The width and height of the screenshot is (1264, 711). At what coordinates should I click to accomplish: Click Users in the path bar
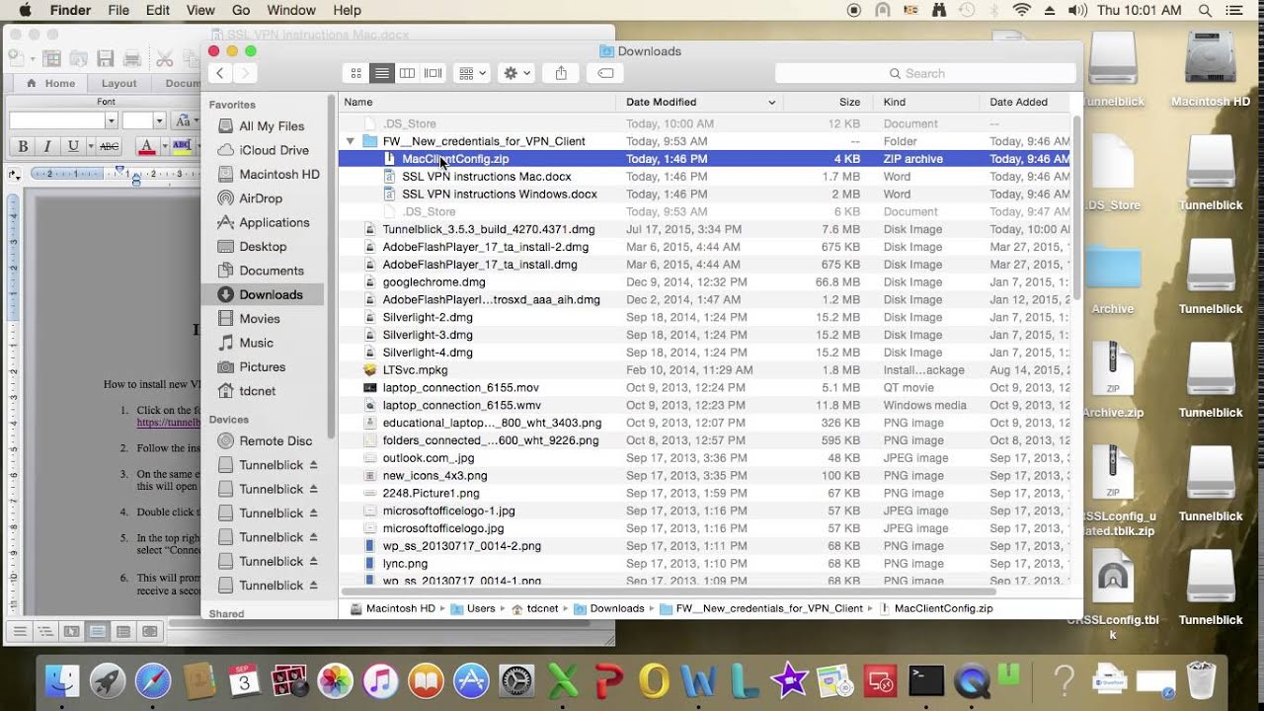pos(473,609)
